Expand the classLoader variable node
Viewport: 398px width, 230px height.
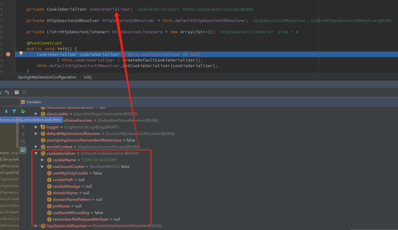(x=36, y=114)
